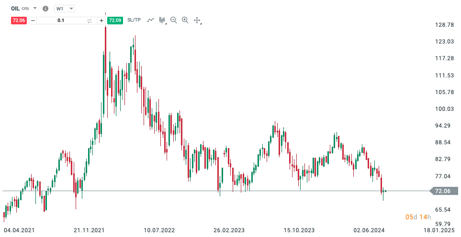Open the line chart indicators icon
Image resolution: width=461 pixels, height=237 pixels.
tap(151, 20)
